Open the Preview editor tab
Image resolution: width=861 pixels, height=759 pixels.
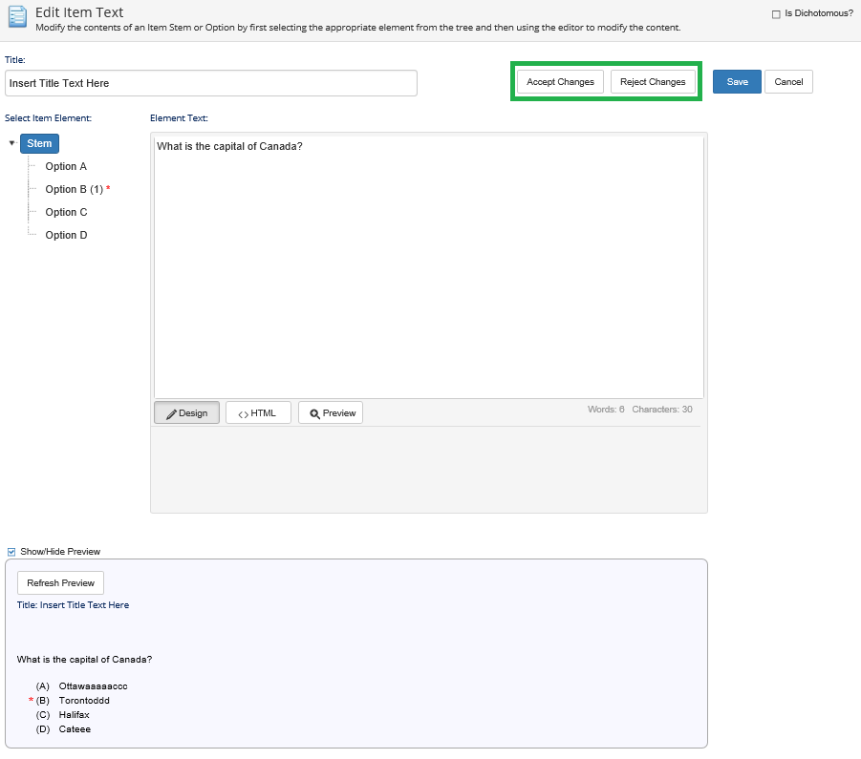tap(331, 413)
